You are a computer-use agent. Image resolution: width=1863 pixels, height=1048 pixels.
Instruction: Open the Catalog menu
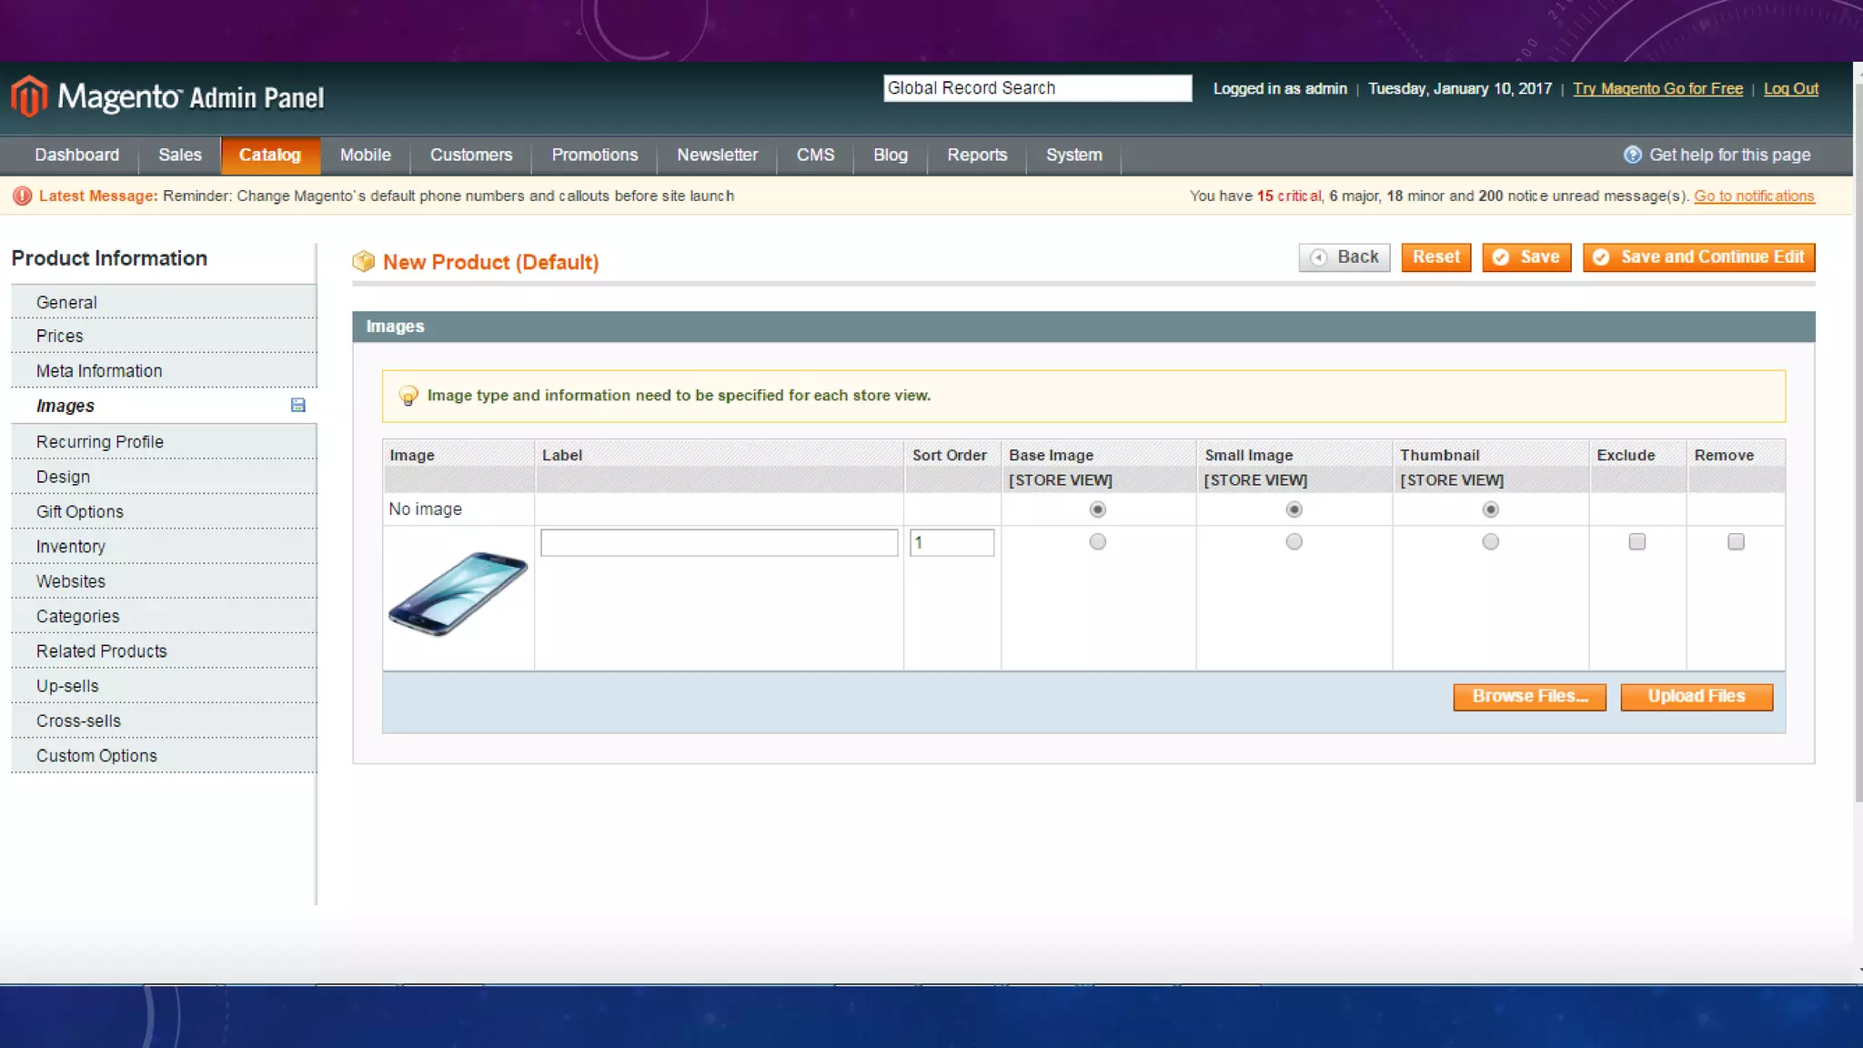269,155
